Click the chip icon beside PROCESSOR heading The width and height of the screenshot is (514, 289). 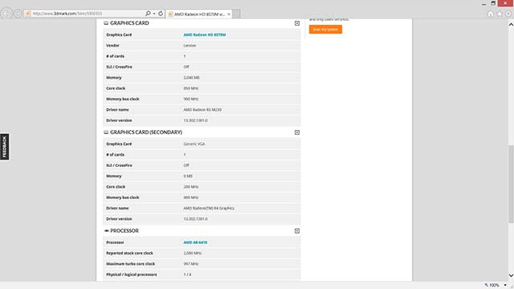106,231
